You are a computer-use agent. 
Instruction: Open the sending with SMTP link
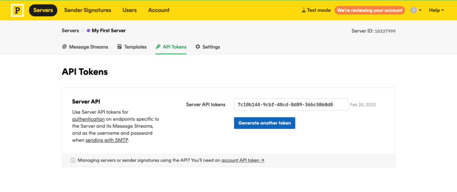point(107,140)
